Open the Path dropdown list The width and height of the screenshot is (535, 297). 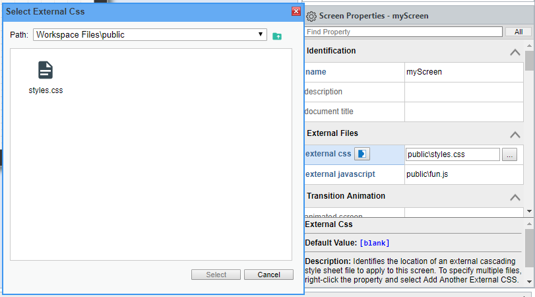tap(262, 34)
